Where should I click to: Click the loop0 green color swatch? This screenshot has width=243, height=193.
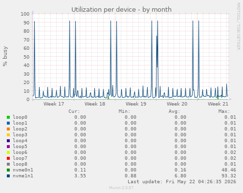[x=8, y=117]
